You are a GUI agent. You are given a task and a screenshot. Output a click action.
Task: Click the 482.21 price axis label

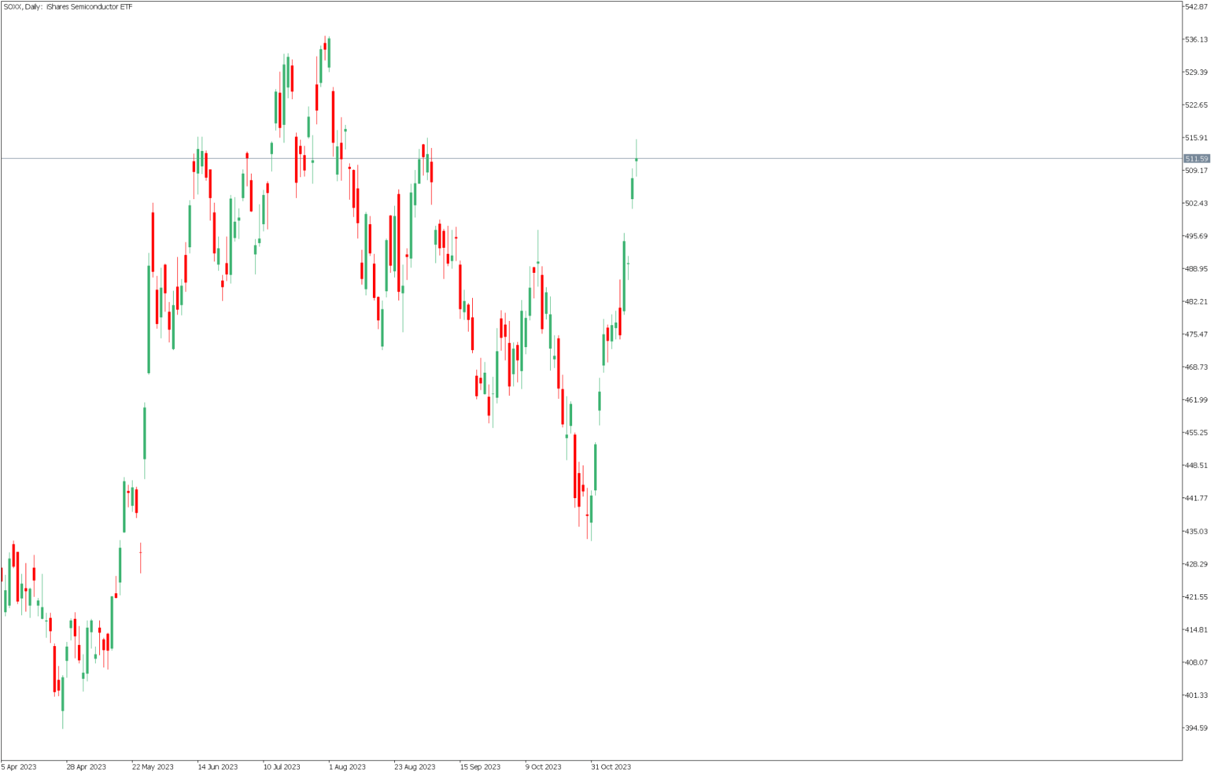[x=1195, y=302]
